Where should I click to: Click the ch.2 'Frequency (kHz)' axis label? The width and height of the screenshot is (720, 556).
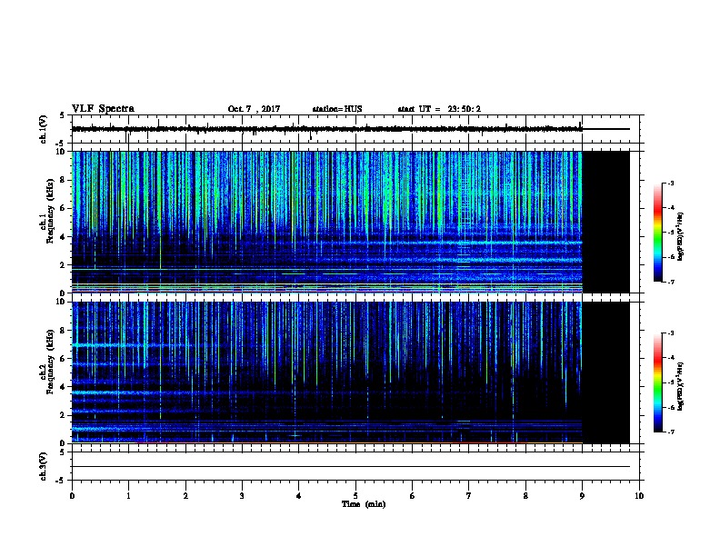click(50, 362)
